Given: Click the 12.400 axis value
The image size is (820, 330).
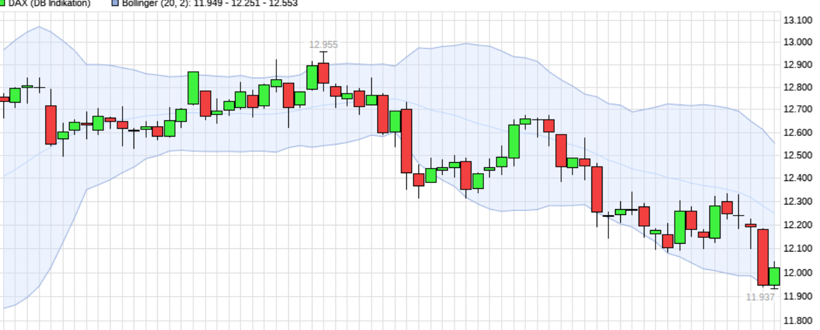Looking at the screenshot, I should point(798,178).
